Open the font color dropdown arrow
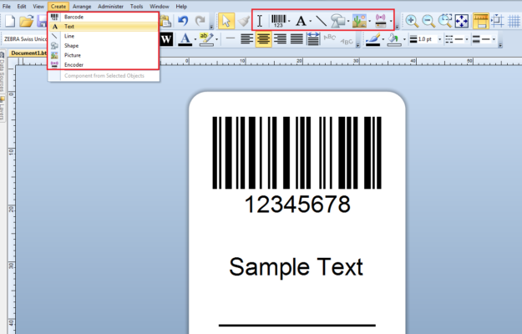 coord(195,39)
